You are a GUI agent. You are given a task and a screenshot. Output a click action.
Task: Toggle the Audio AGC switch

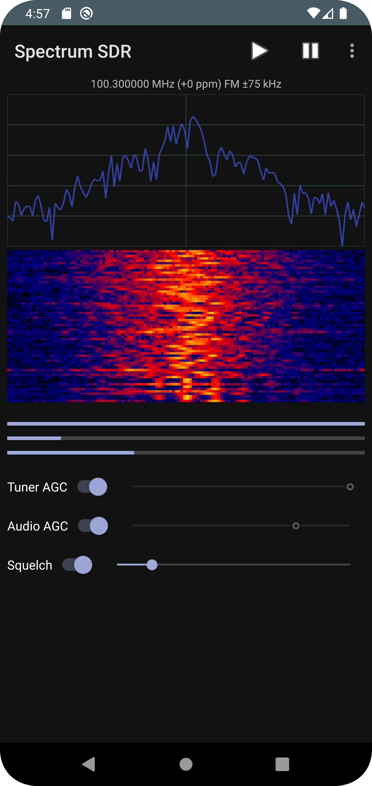pos(93,526)
